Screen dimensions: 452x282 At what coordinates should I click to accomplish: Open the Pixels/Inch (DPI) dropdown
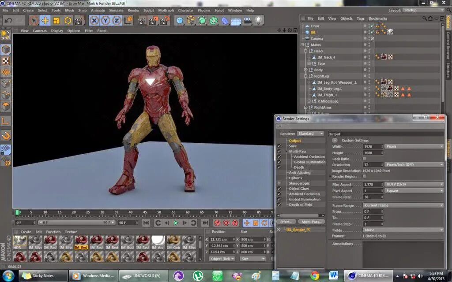point(414,164)
